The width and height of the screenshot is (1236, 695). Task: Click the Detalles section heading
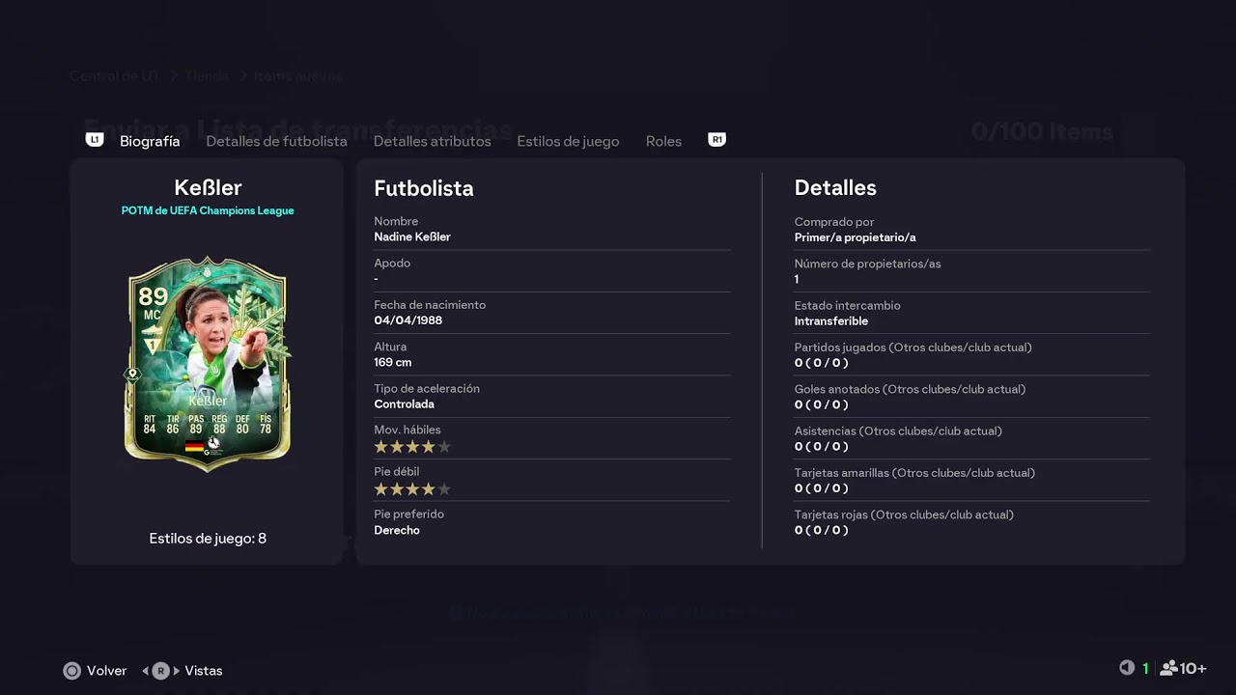(835, 188)
